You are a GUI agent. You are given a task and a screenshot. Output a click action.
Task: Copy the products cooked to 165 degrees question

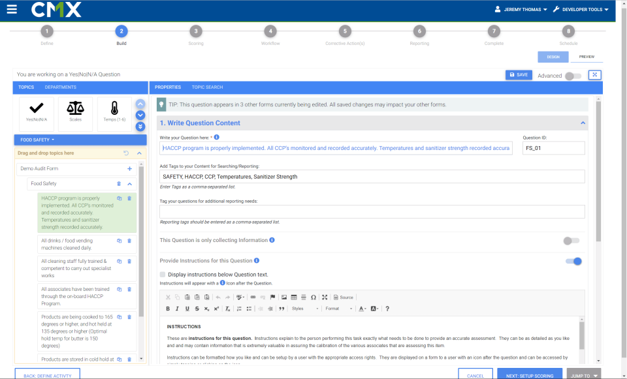click(x=119, y=317)
